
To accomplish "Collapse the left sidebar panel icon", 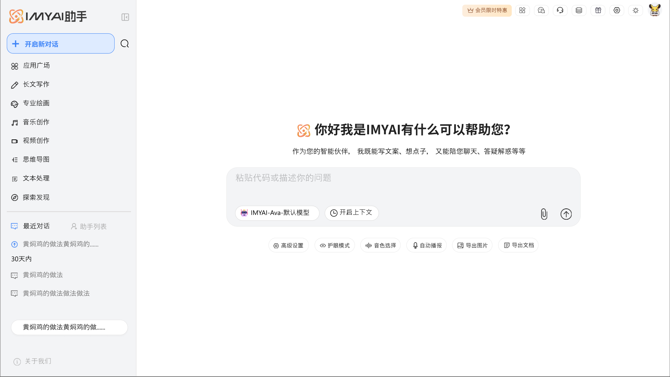I will point(125,17).
